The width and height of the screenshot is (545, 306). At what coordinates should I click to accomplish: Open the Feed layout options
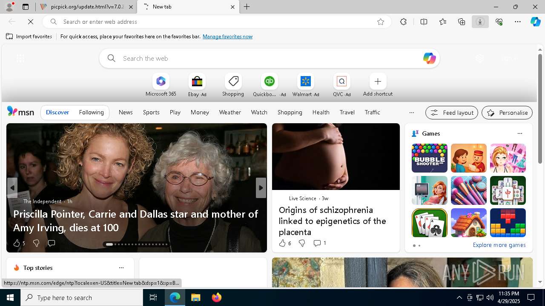click(452, 113)
